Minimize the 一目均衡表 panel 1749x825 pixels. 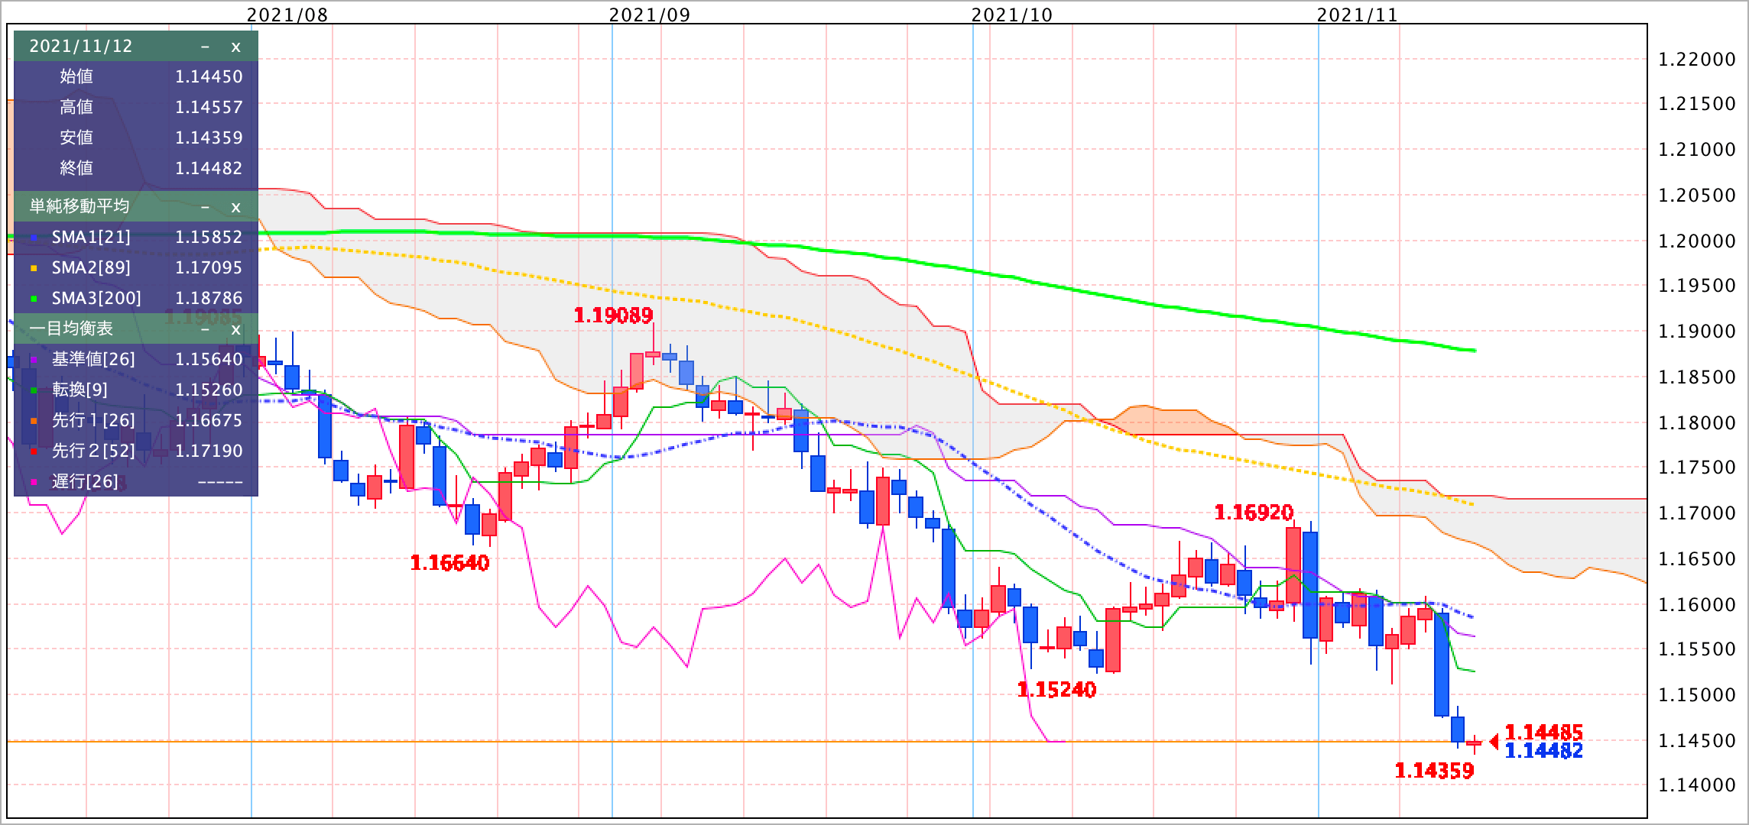205,329
